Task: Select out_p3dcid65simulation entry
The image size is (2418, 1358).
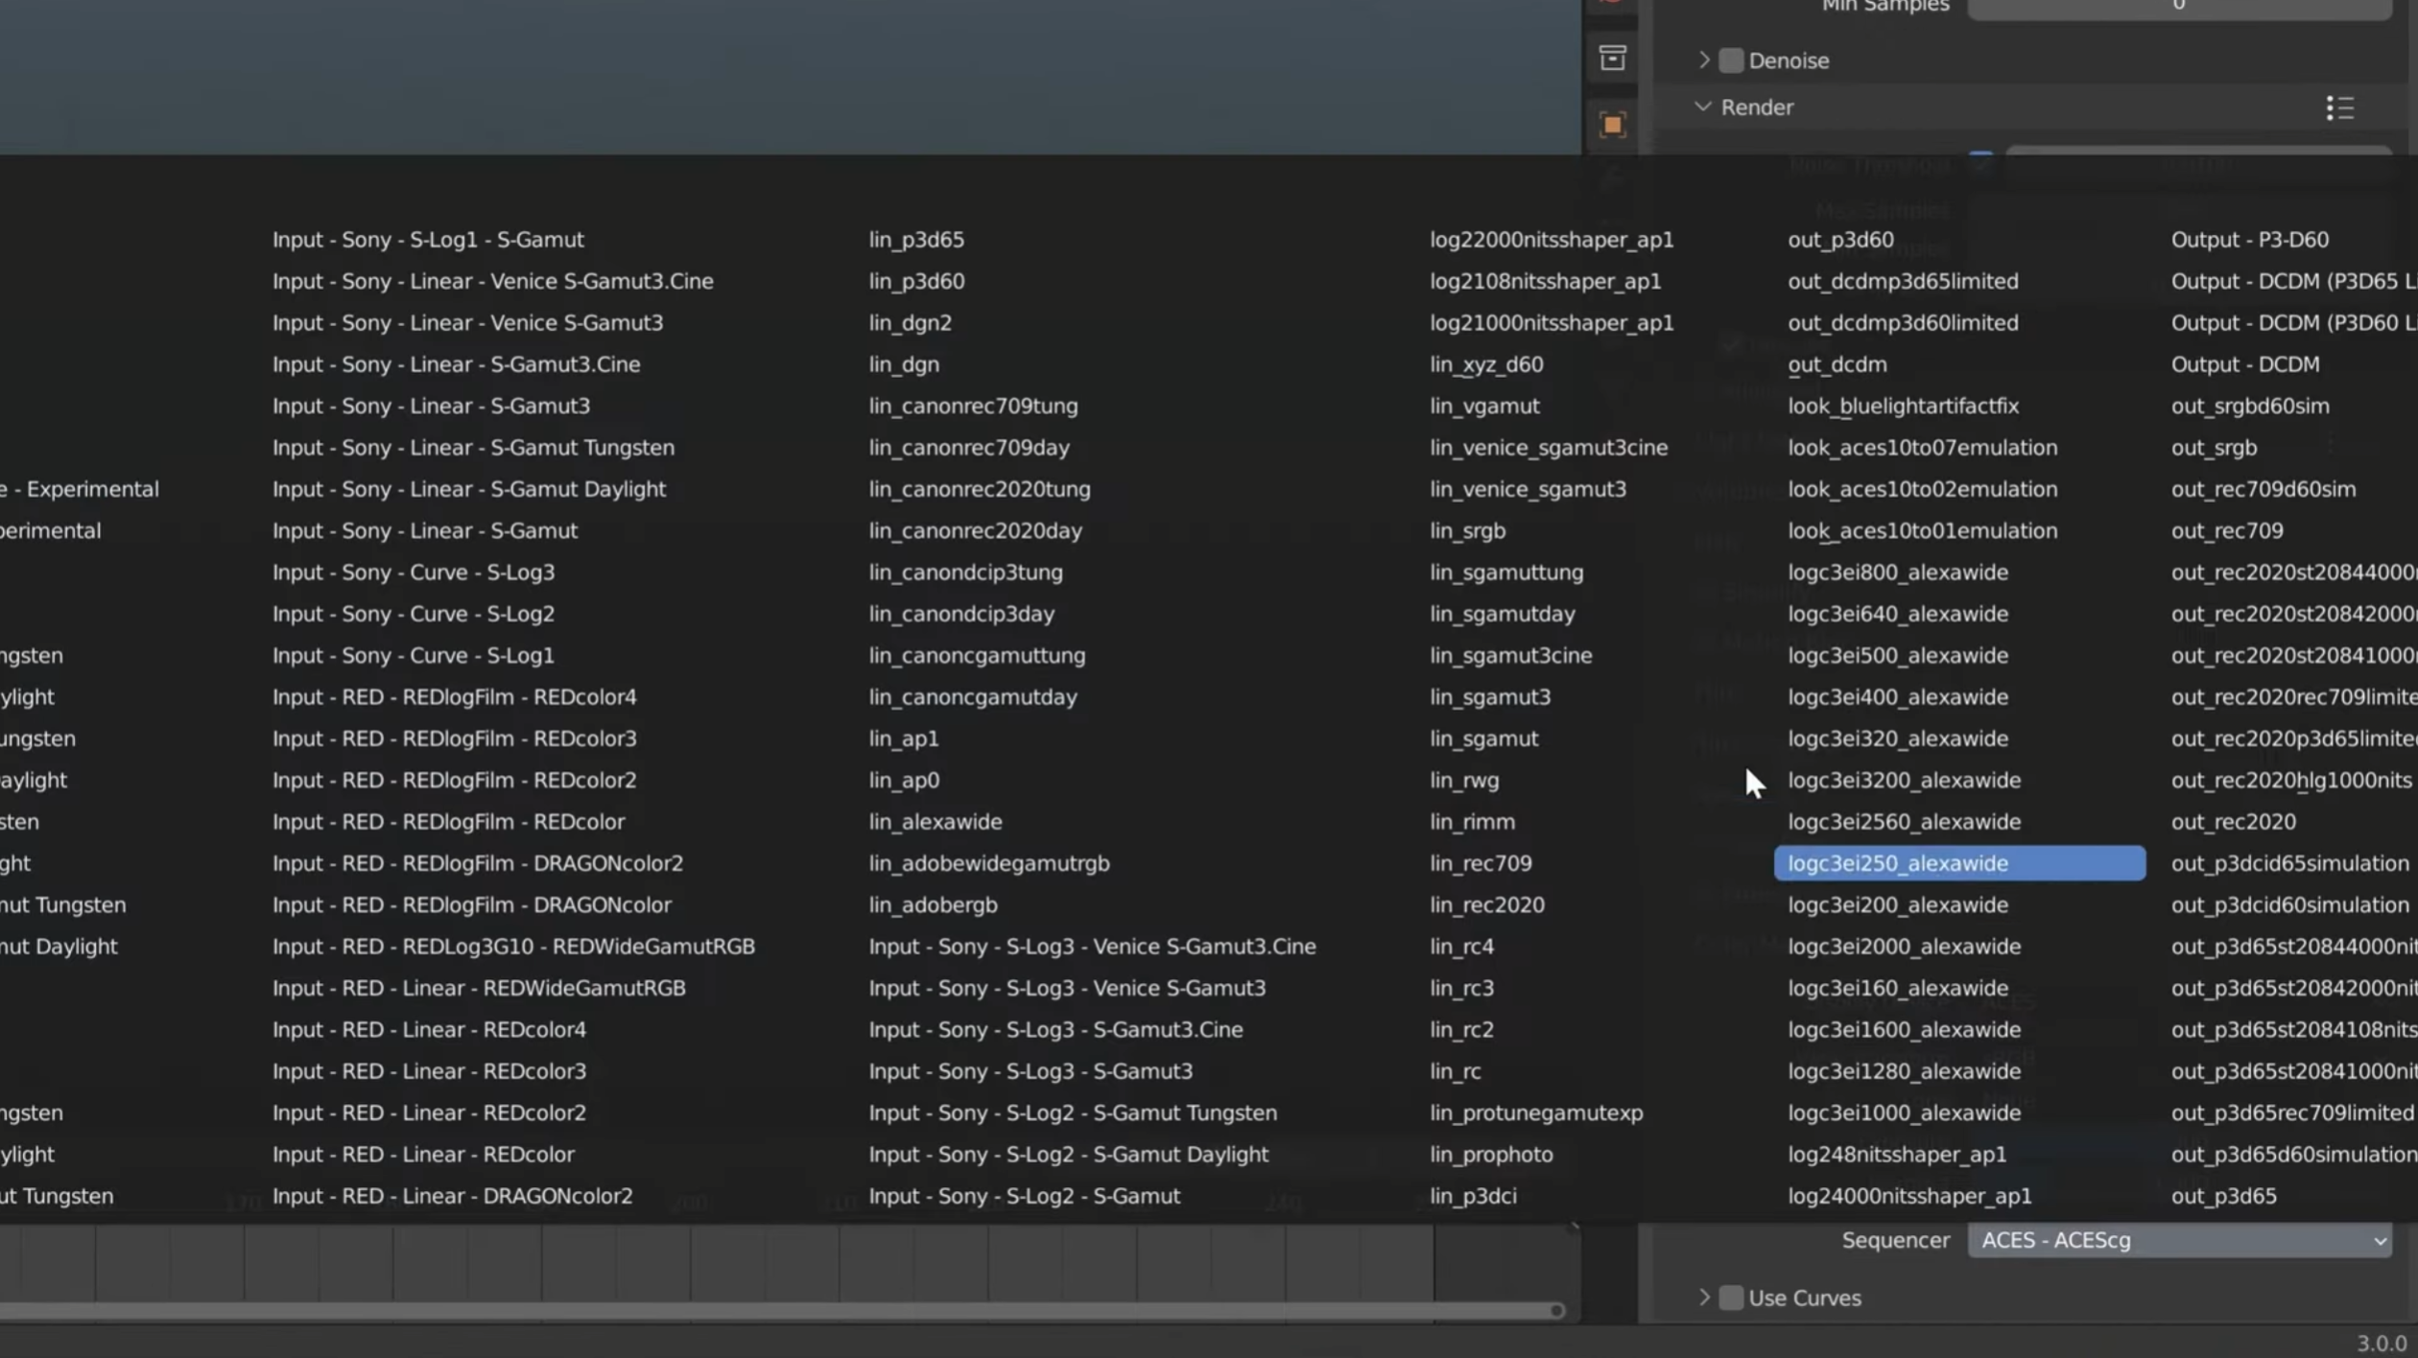Action: pos(2289,863)
